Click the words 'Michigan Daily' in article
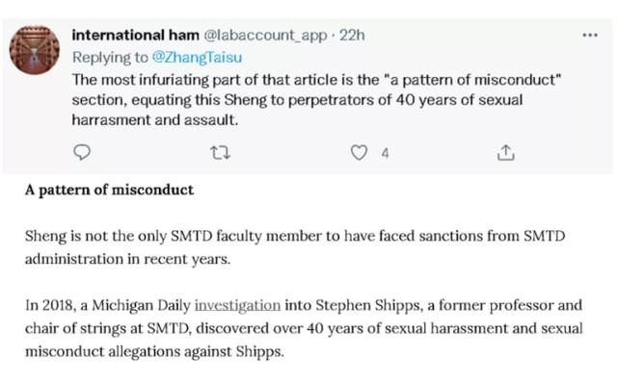Image resolution: width=617 pixels, height=383 pixels. click(x=142, y=305)
